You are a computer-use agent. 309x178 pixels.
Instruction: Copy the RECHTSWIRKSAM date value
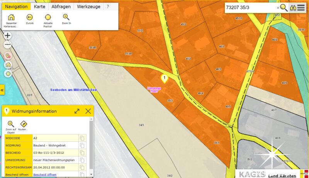(x=82, y=167)
